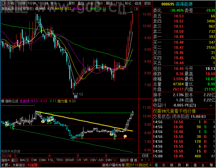This screenshot has height=168, width=216.
Task: Select the 5分钟 timeframe
Action: (x=32, y=3)
